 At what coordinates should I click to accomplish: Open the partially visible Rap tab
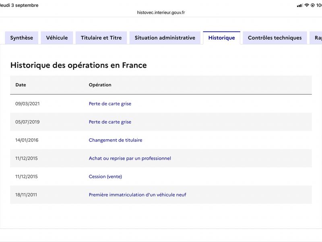coord(316,38)
